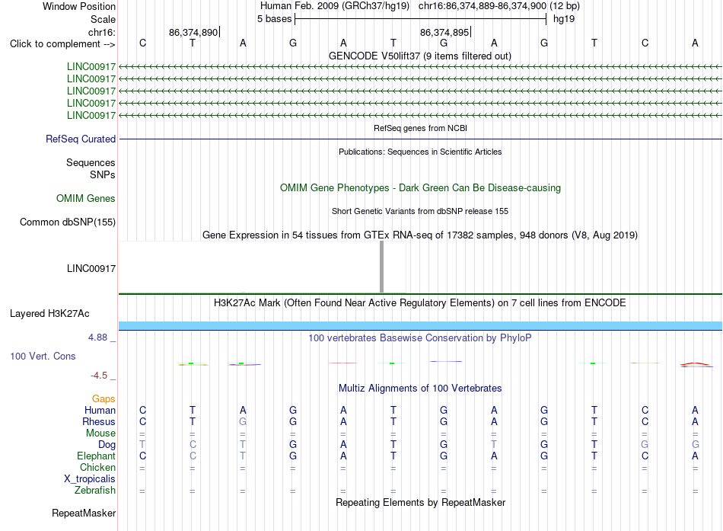Click the GTEx LINC00917 expression label

click(x=91, y=268)
